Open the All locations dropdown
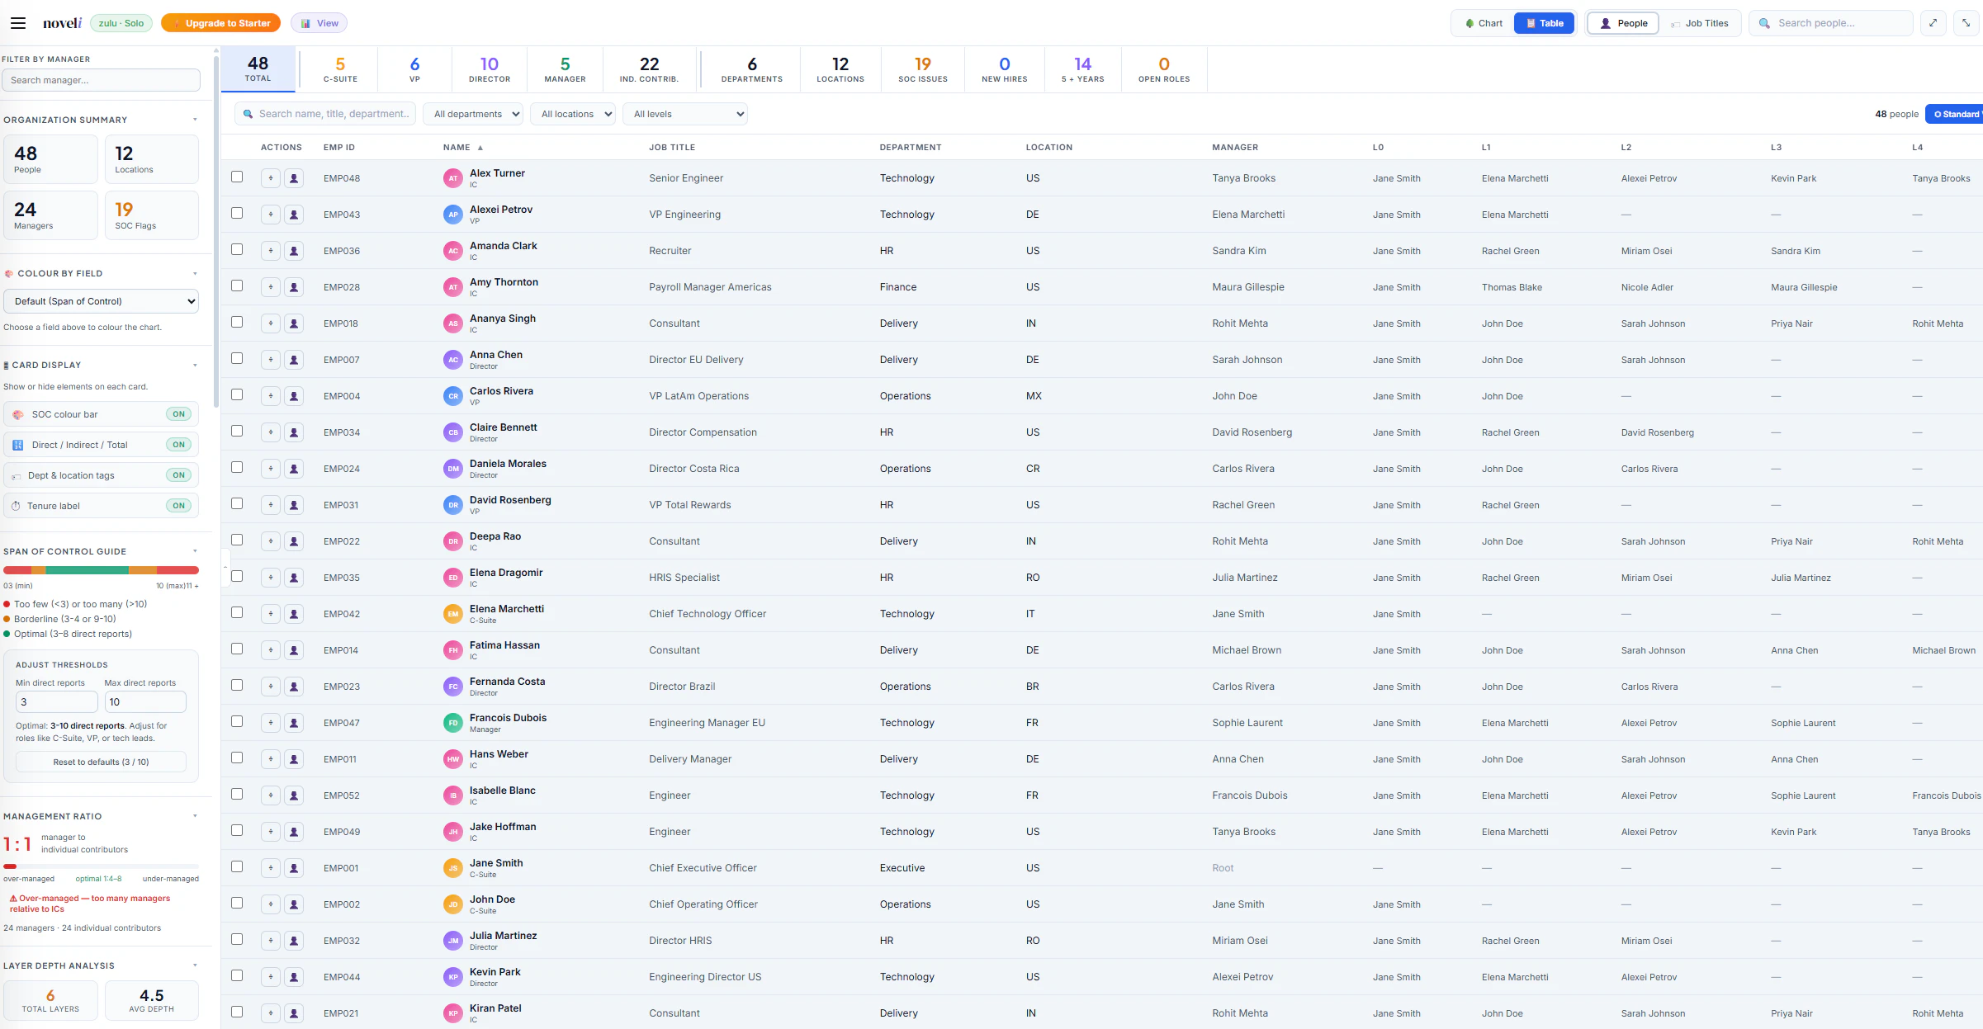The height and width of the screenshot is (1029, 1983). (573, 114)
